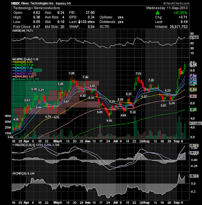Click the P/E 27.00 value
The height and width of the screenshot is (205, 202).
coord(90,13)
